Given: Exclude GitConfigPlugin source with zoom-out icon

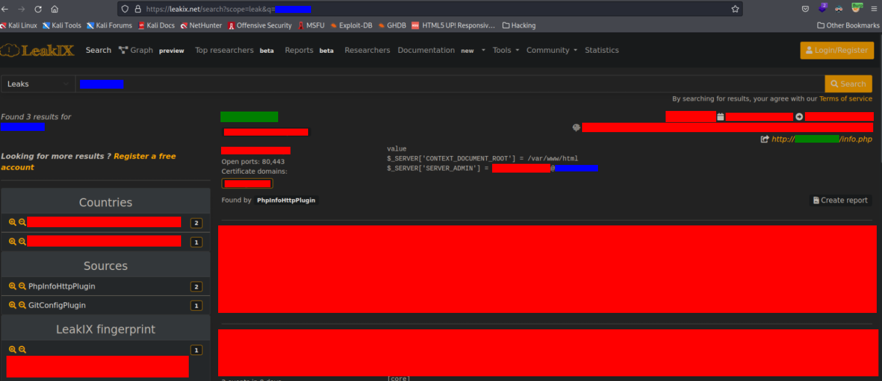Looking at the screenshot, I should pos(22,305).
